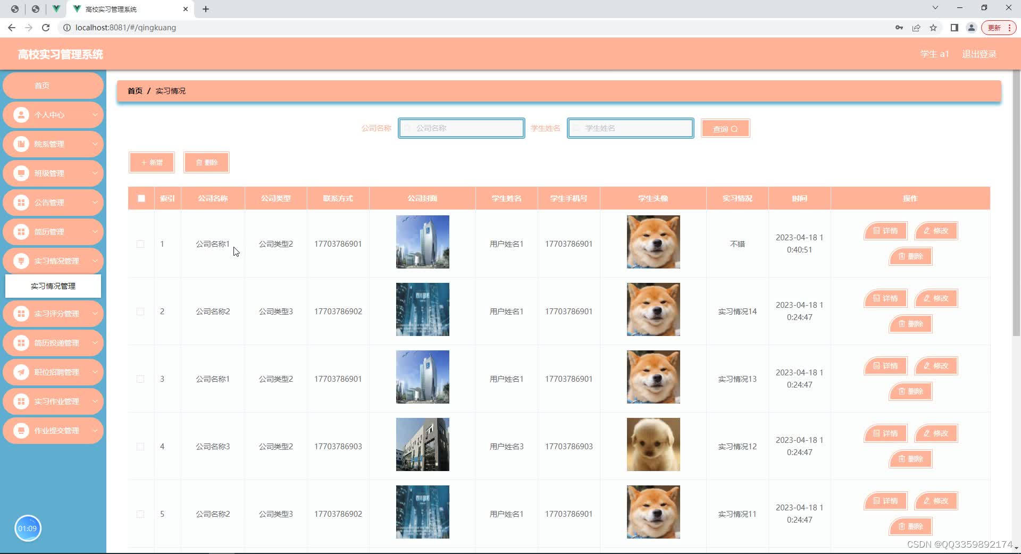
Task: Check the checkbox for row 3
Action: (140, 379)
